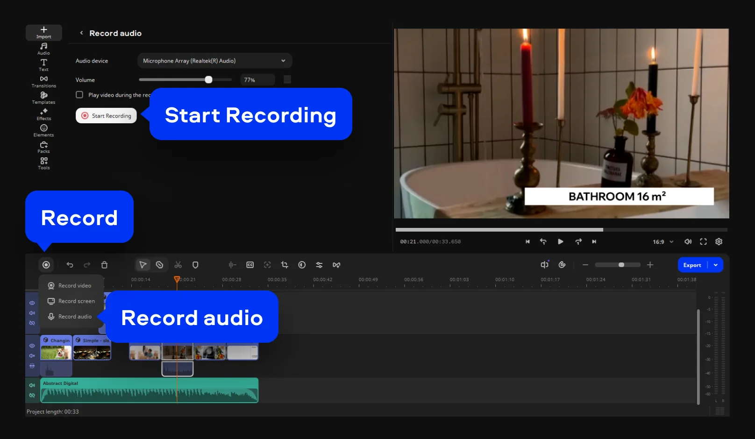Image resolution: width=755 pixels, height=439 pixels.
Task: Open the Packs sidebar section
Action: [44, 147]
